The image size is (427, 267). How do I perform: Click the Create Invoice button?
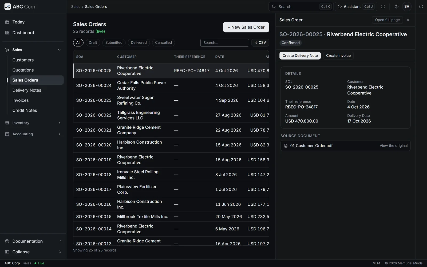pyautogui.click(x=338, y=56)
